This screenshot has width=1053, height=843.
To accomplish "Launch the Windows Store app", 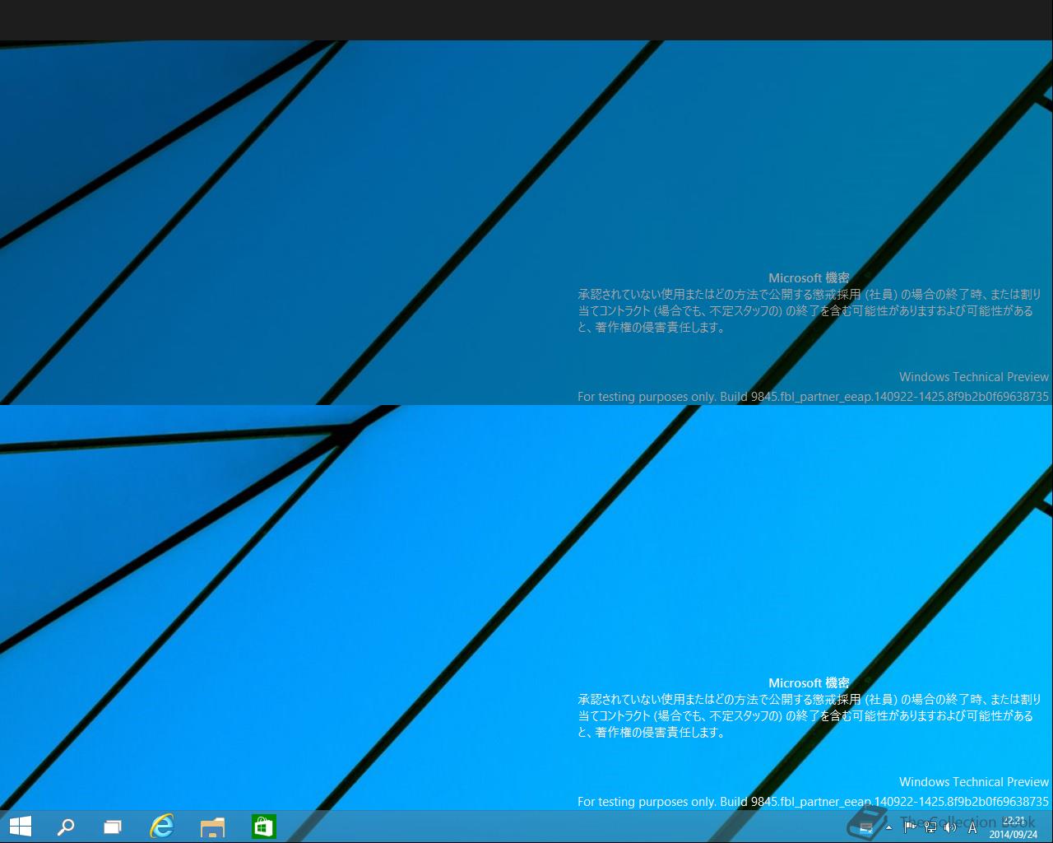I will pyautogui.click(x=263, y=827).
